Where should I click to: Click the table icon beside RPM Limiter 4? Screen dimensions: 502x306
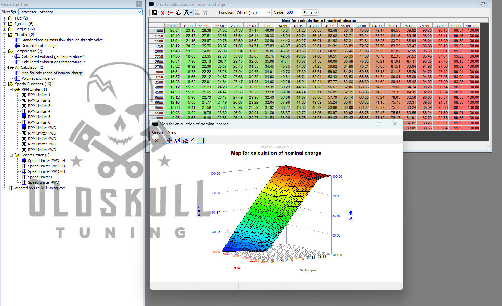pyautogui.click(x=24, y=111)
